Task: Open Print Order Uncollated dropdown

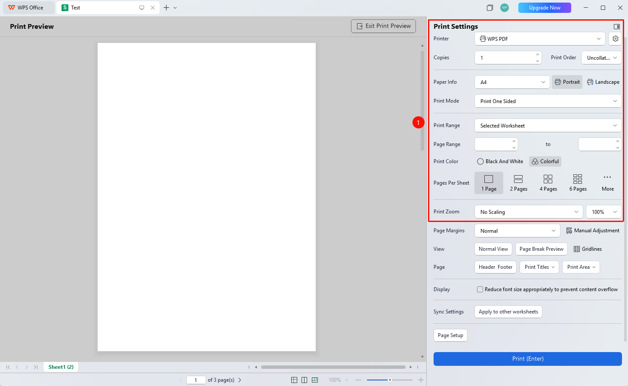Action: (601, 58)
